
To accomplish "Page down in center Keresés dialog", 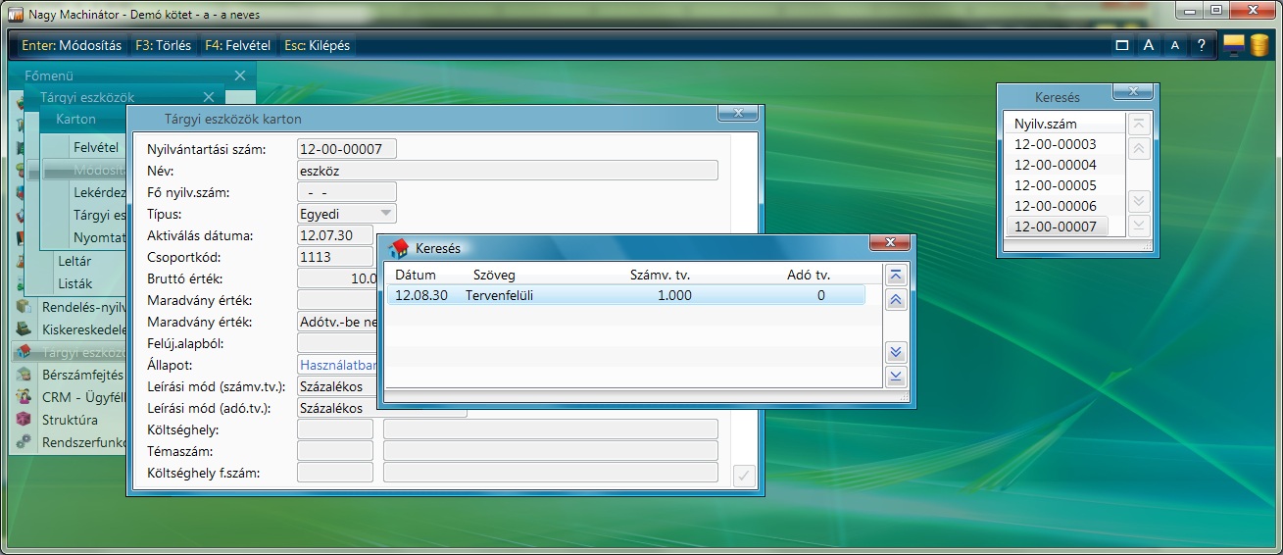I will click(x=895, y=352).
